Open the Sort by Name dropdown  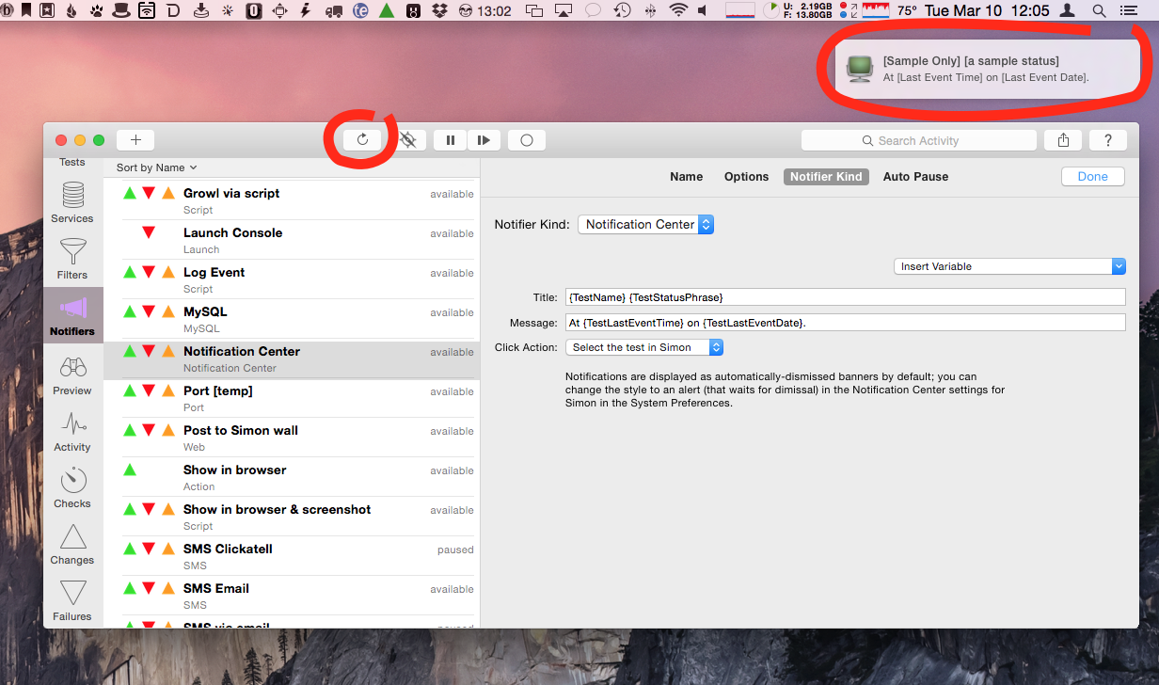(157, 167)
